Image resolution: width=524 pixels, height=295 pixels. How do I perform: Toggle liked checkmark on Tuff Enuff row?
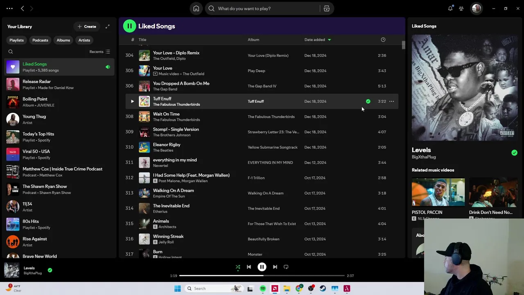pyautogui.click(x=368, y=101)
